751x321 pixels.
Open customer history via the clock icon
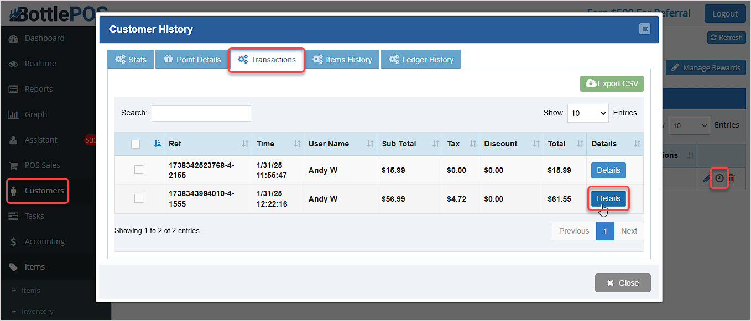719,178
